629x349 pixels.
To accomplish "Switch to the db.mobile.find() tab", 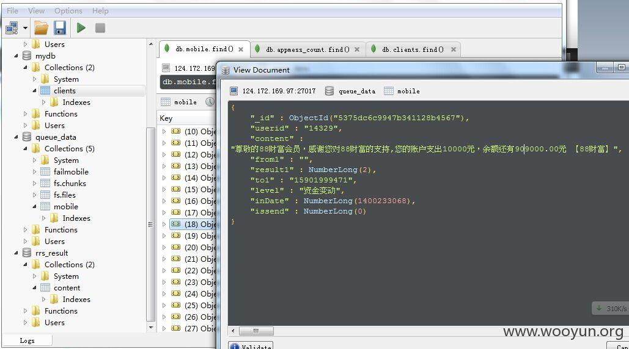I will point(204,49).
